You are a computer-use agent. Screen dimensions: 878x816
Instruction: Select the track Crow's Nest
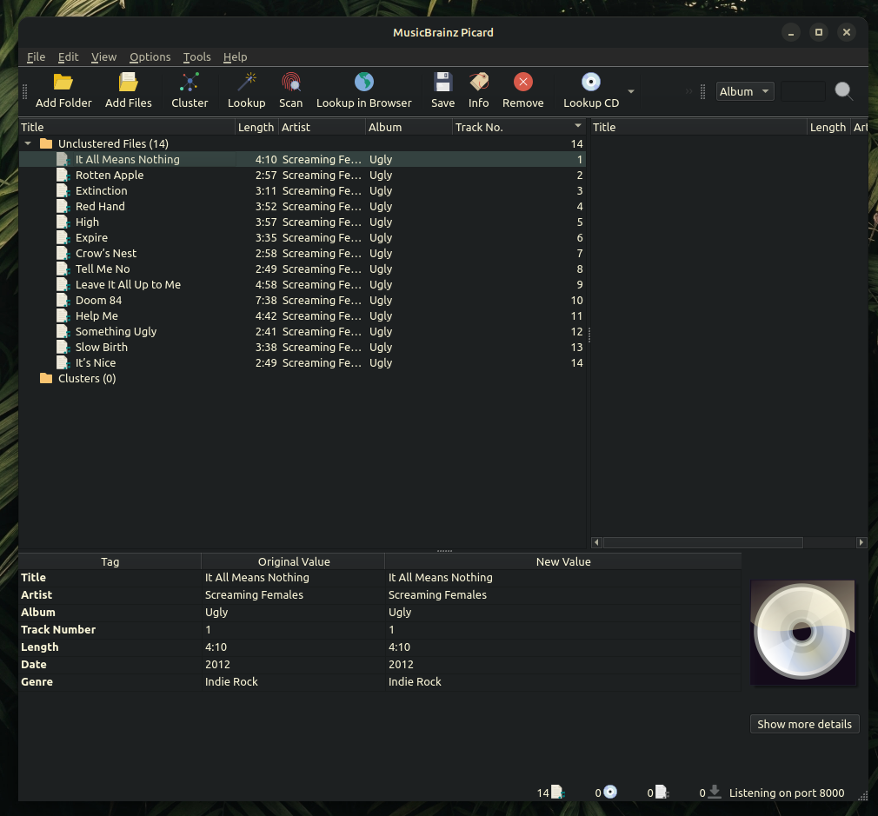(x=106, y=254)
